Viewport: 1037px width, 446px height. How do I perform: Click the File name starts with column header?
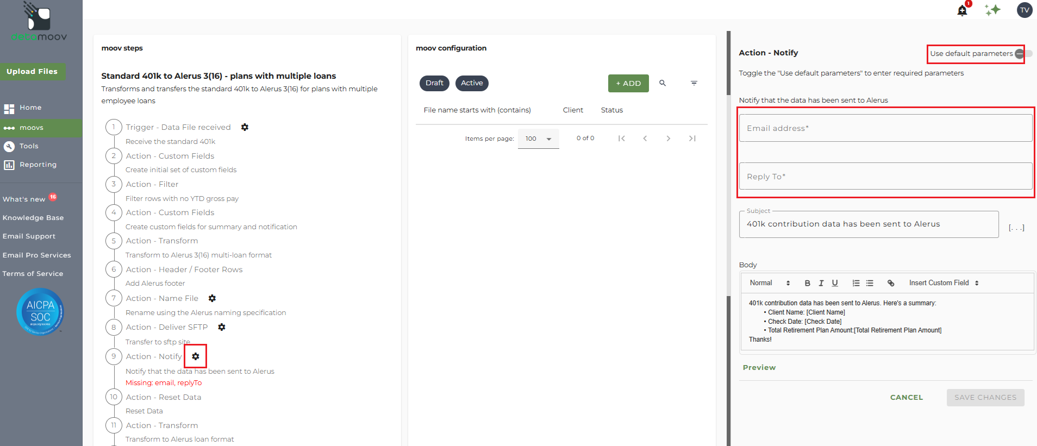[x=477, y=110]
